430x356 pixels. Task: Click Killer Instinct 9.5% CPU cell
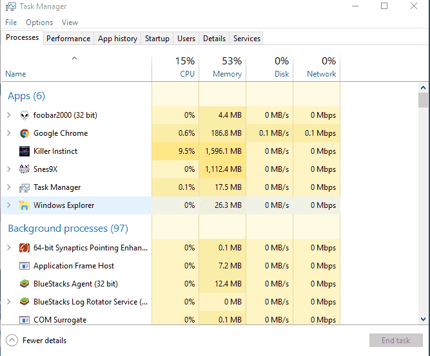tap(175, 151)
